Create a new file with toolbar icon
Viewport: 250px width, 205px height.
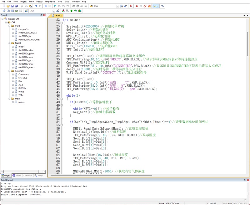click(4, 6)
